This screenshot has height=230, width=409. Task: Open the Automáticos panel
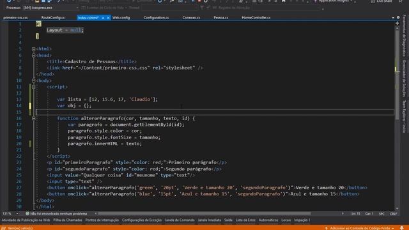(268, 220)
